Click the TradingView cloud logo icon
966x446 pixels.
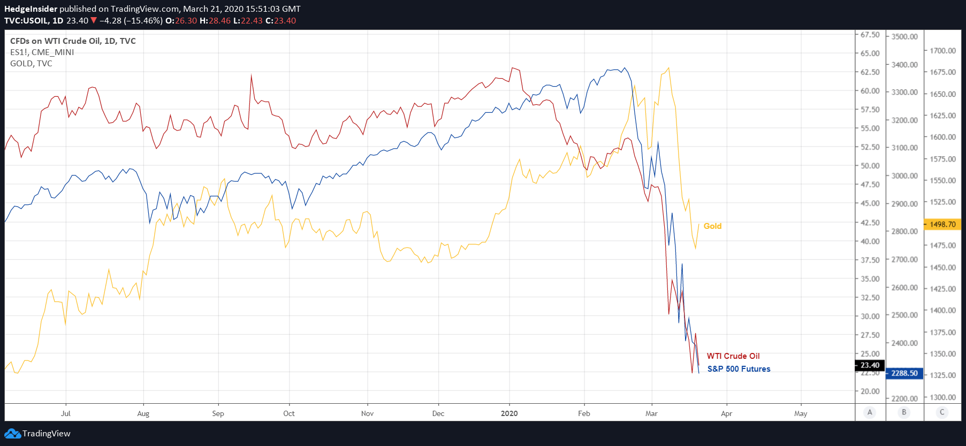pos(12,434)
